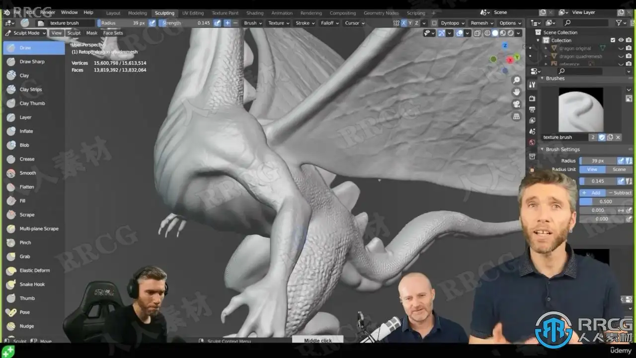Toggle the camera view icon

coord(517,104)
